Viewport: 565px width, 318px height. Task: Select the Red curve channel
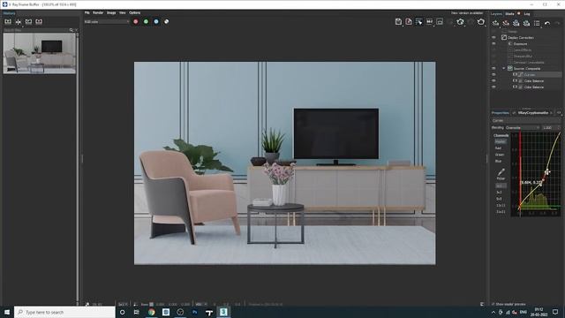pos(498,148)
